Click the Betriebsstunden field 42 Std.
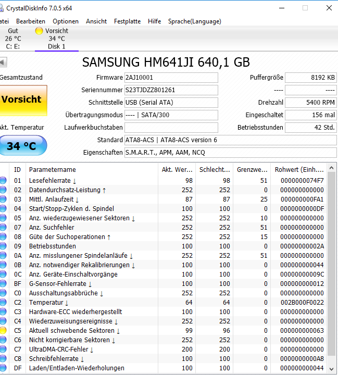The image size is (338, 375). click(311, 128)
